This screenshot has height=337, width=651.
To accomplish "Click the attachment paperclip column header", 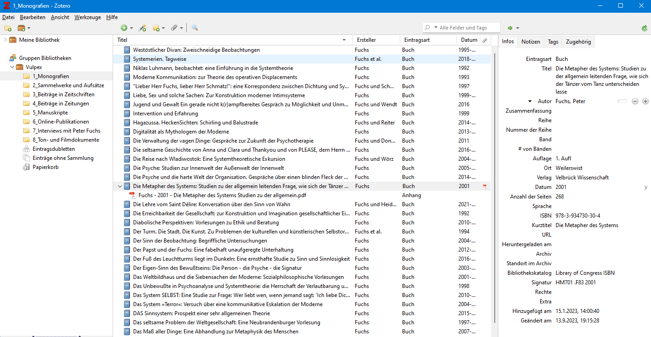I will click(x=485, y=40).
